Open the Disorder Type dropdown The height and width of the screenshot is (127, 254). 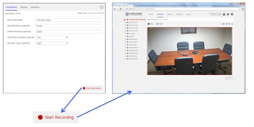coord(52,43)
